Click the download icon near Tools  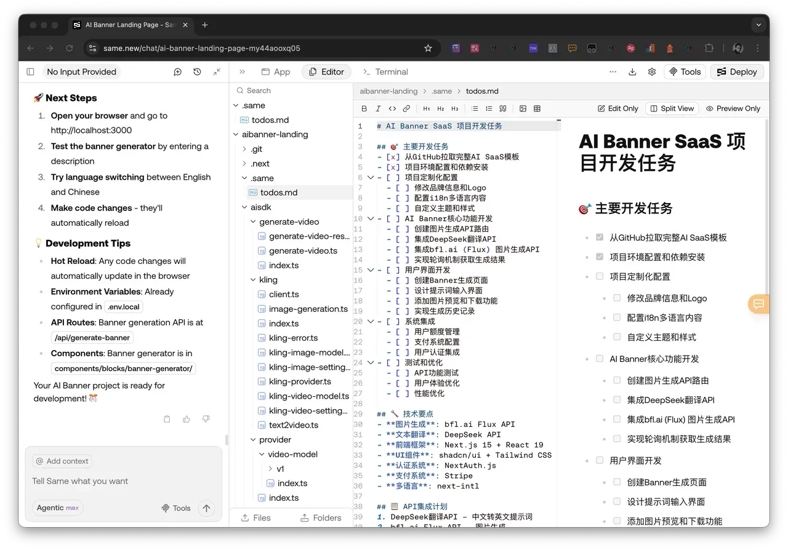tap(632, 72)
